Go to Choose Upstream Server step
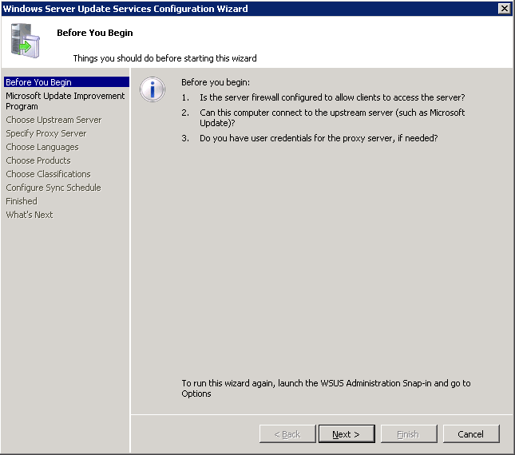 pos(53,120)
